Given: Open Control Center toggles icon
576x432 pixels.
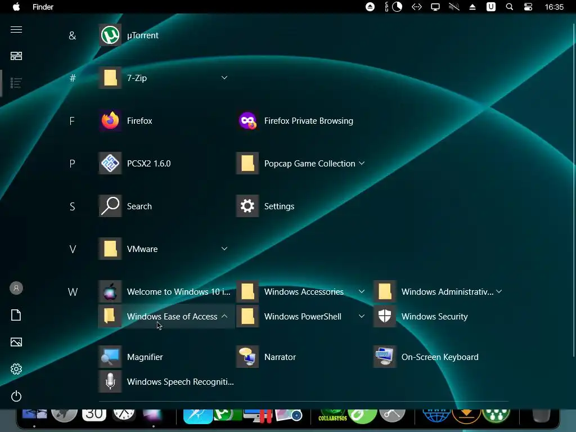Looking at the screenshot, I should coord(528,7).
